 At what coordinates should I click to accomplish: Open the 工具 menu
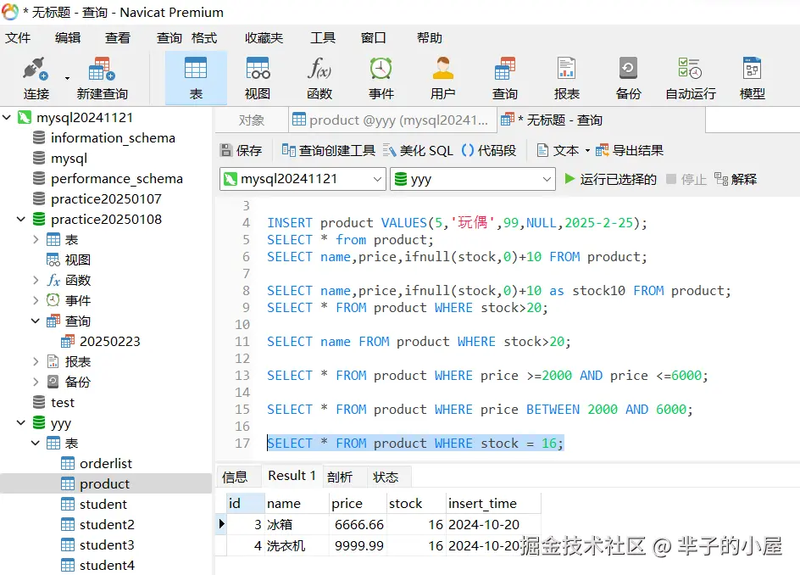[x=323, y=38]
